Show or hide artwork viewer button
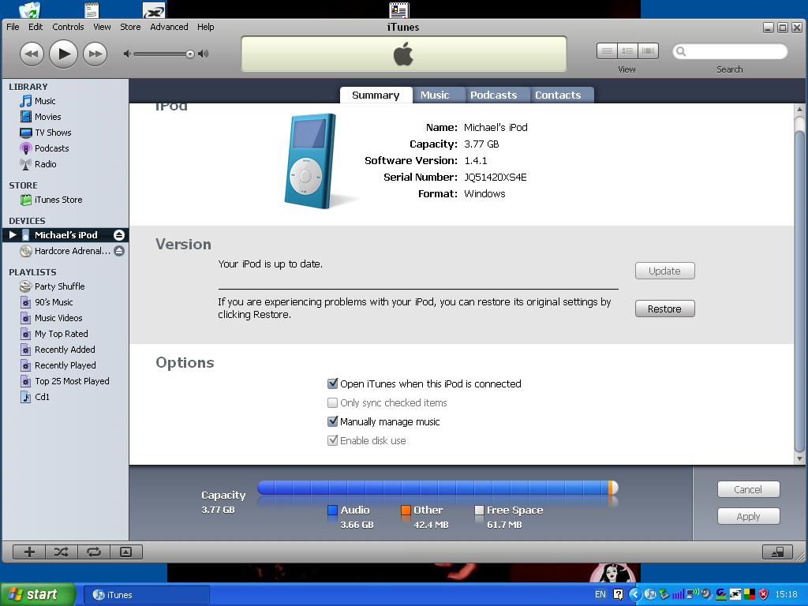808x606 pixels. (x=125, y=552)
